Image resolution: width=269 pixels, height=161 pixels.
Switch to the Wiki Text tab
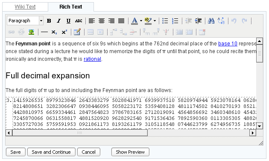tap(25, 7)
